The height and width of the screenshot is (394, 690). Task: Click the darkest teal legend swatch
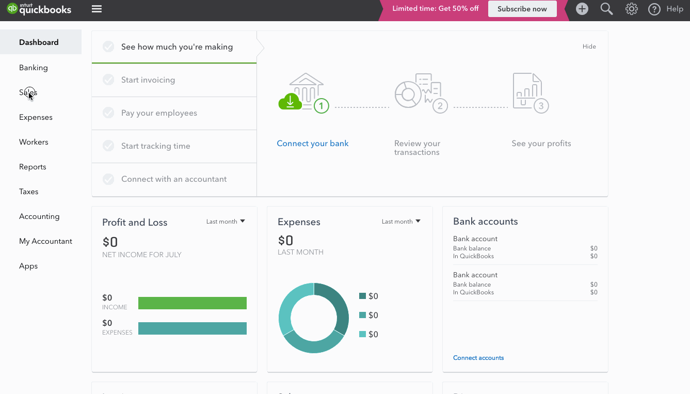pos(362,296)
